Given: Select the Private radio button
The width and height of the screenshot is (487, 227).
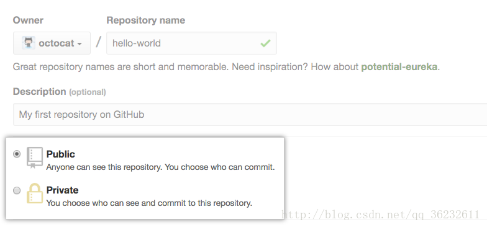Looking at the screenshot, I should (17, 190).
